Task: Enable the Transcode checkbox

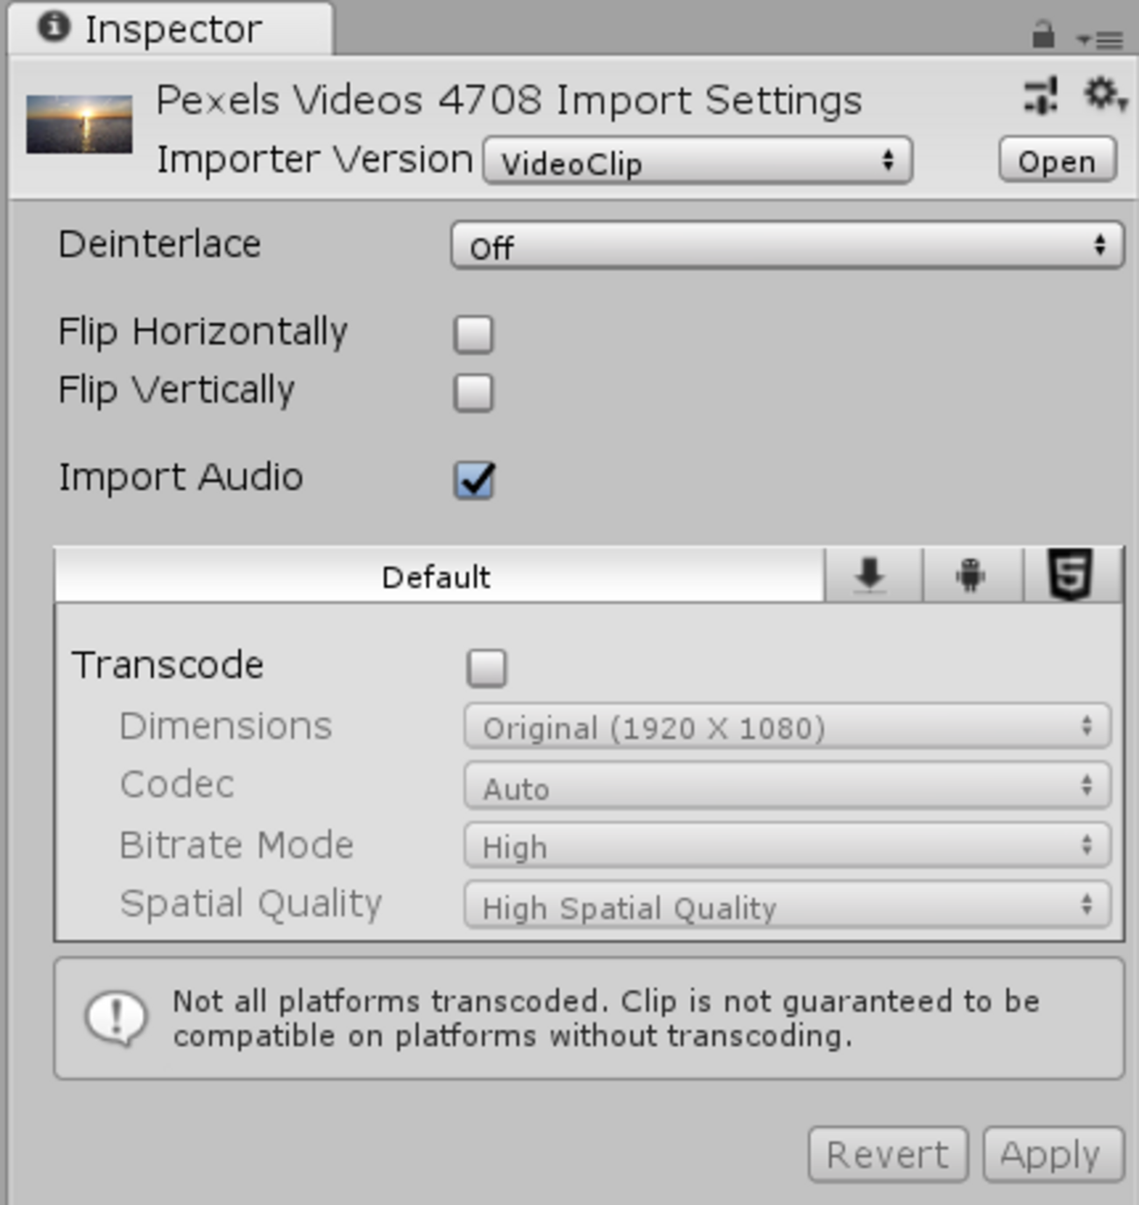Action: tap(487, 667)
